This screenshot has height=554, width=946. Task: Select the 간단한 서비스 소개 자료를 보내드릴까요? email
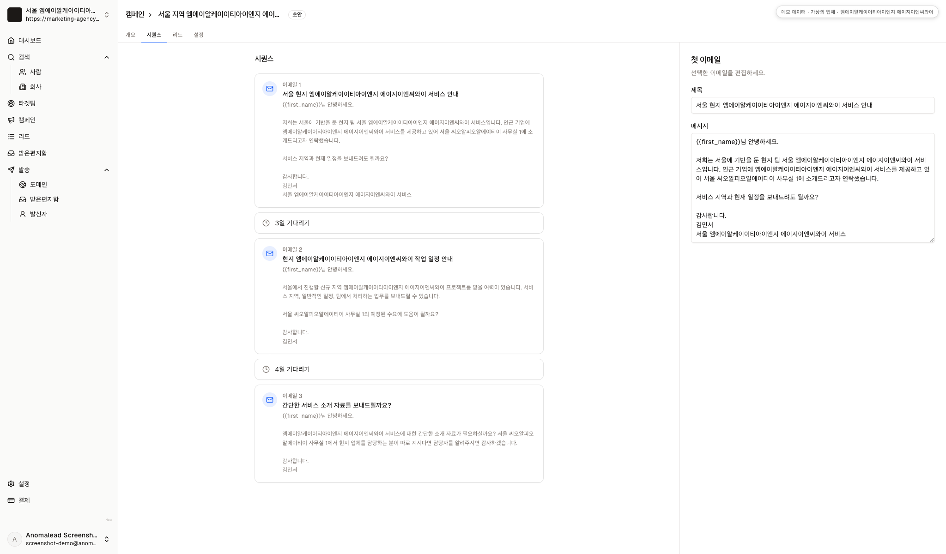pyautogui.click(x=399, y=434)
